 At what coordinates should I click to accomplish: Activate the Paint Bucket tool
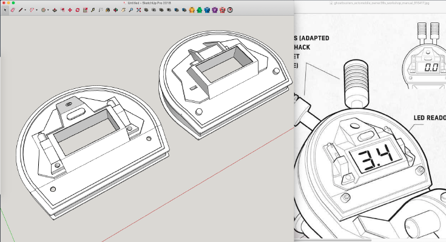click(108, 10)
